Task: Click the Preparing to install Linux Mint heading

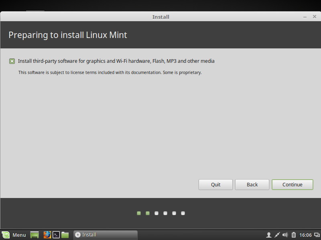Action: pos(68,35)
